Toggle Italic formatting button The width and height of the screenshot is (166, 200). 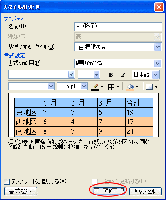[x=123, y=74]
